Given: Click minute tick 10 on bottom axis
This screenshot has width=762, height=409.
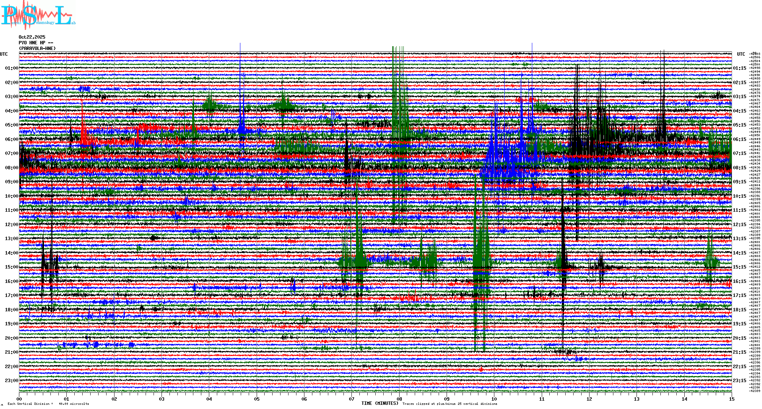Looking at the screenshot, I should [x=494, y=399].
